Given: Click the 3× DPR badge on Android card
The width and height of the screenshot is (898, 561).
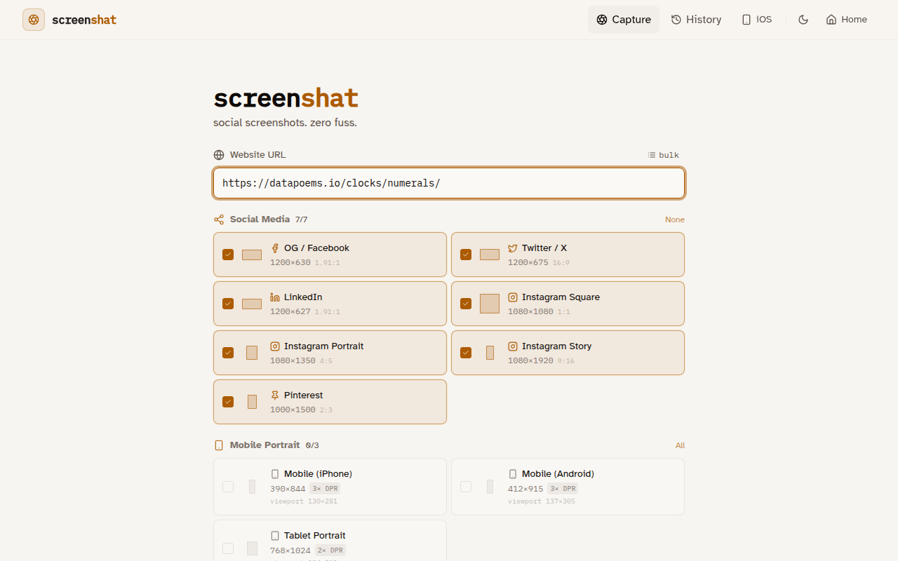Looking at the screenshot, I should [x=563, y=489].
